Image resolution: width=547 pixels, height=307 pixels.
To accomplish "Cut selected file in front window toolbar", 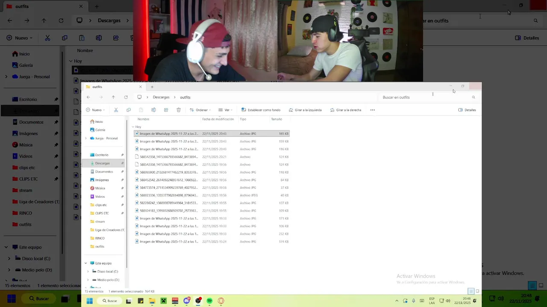I will pos(116,110).
